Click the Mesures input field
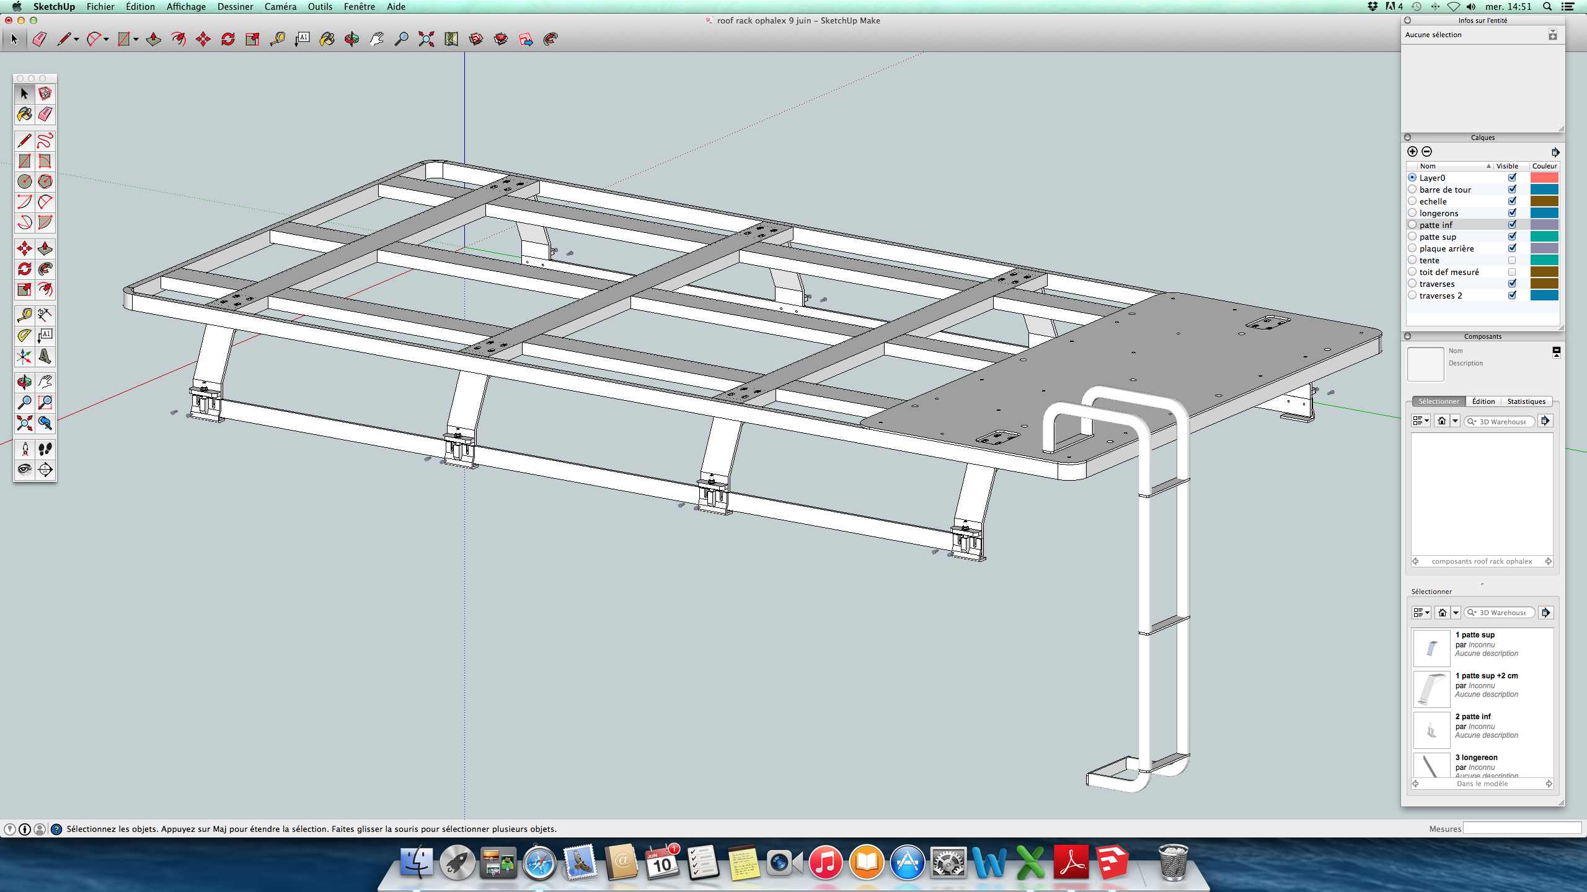 click(x=1522, y=828)
